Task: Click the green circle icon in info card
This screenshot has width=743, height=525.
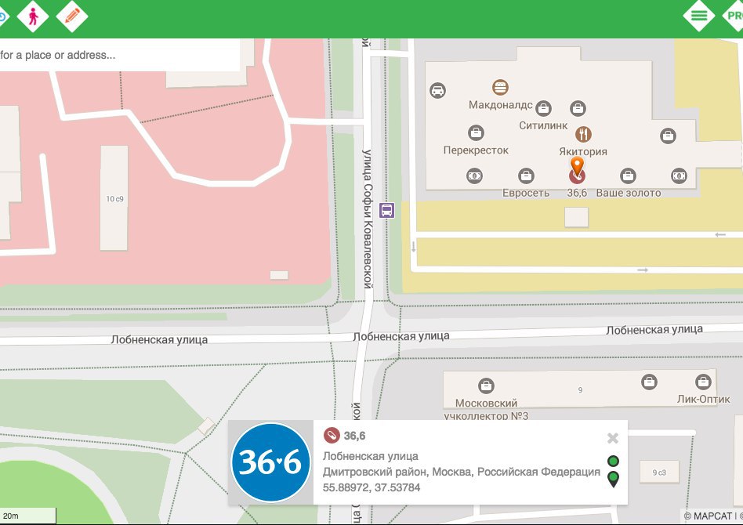Action: [613, 461]
